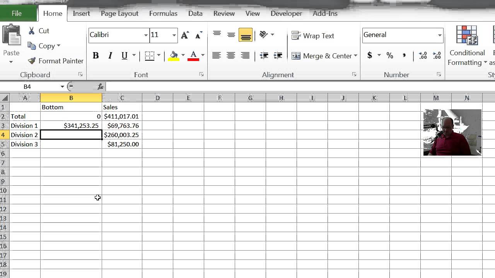Decrease font size with Shrink Font
The width and height of the screenshot is (495, 278).
pos(198,35)
